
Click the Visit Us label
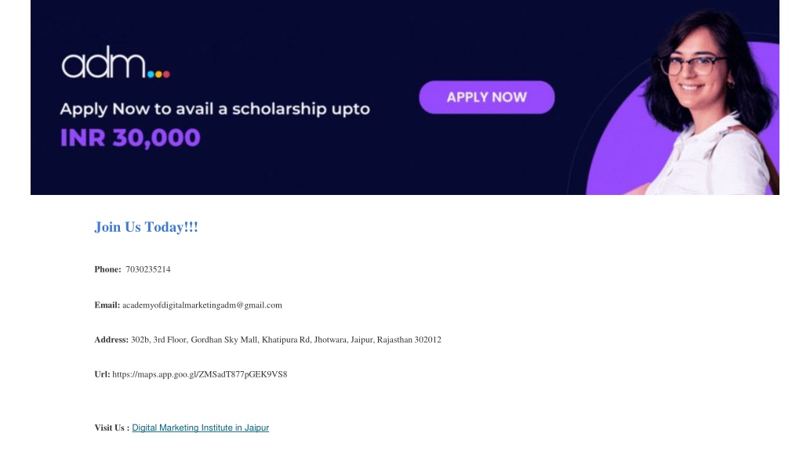pos(111,428)
